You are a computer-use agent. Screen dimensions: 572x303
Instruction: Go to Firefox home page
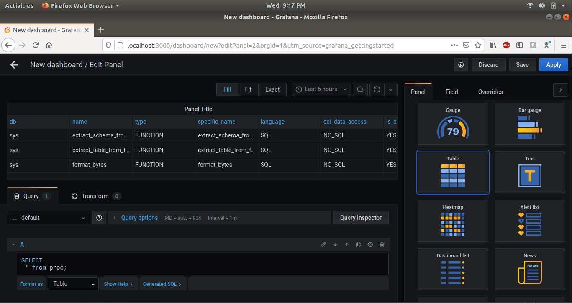tap(49, 45)
